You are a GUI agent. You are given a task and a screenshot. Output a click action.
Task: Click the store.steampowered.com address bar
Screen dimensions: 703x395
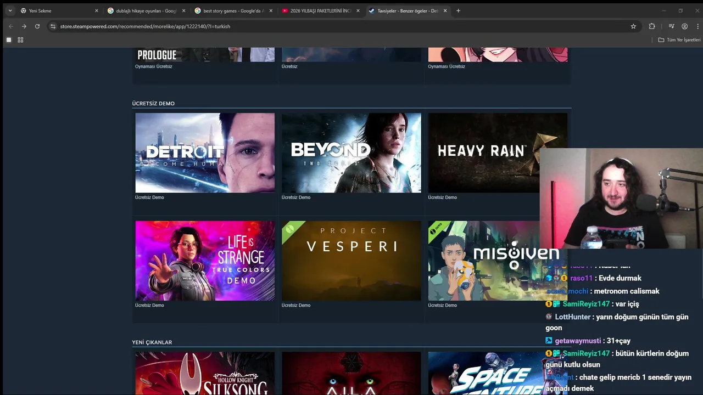343,26
